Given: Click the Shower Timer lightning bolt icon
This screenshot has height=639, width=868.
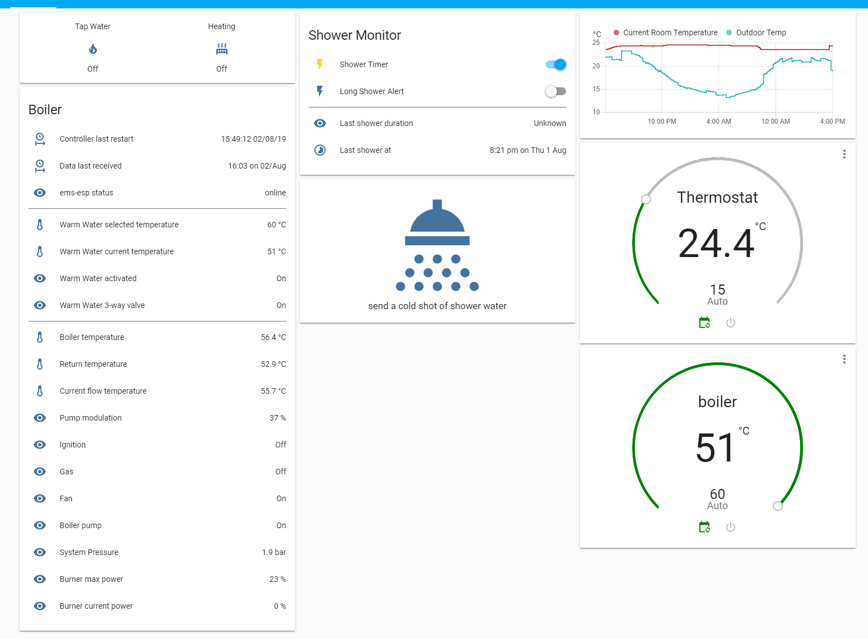Looking at the screenshot, I should click(320, 64).
